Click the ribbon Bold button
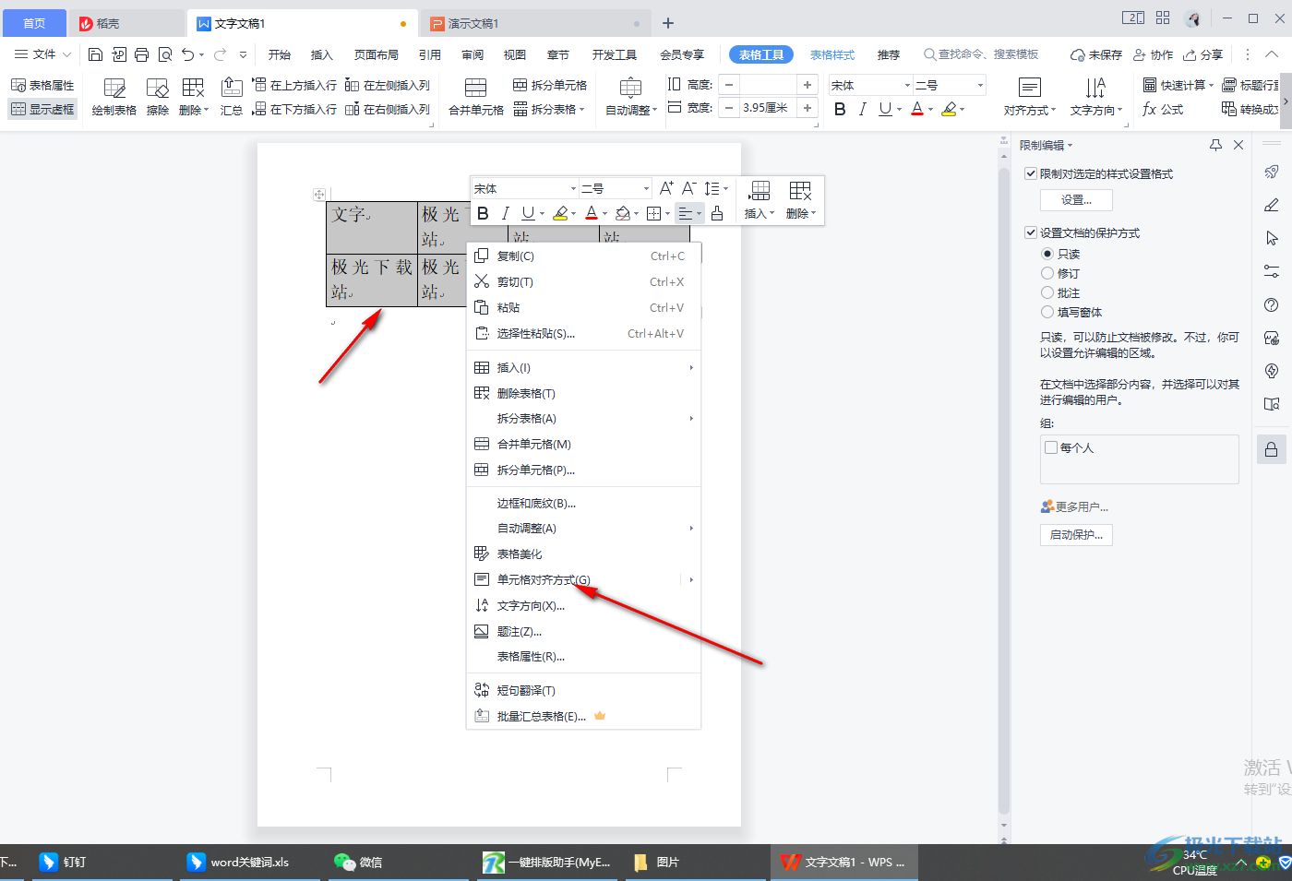Image resolution: width=1292 pixels, height=881 pixels. pos(840,109)
